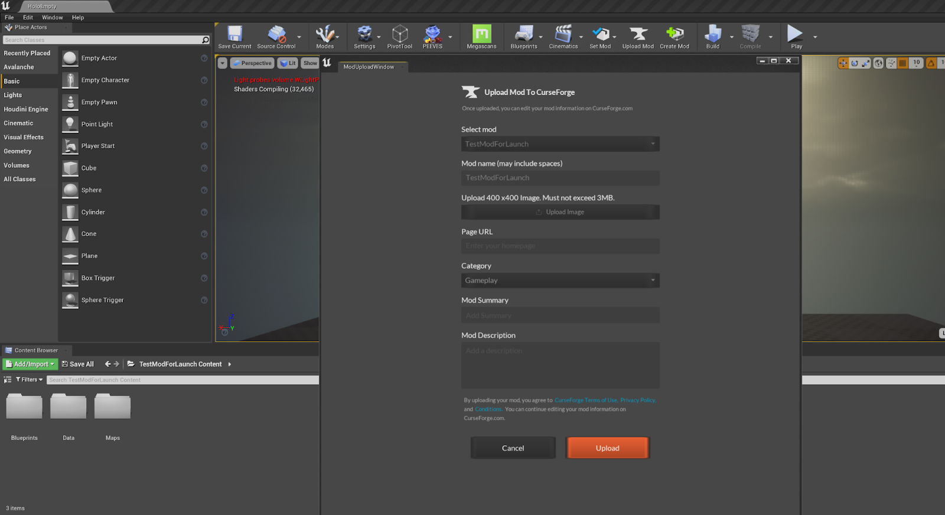Open the File menu
945x515 pixels.
pos(9,18)
